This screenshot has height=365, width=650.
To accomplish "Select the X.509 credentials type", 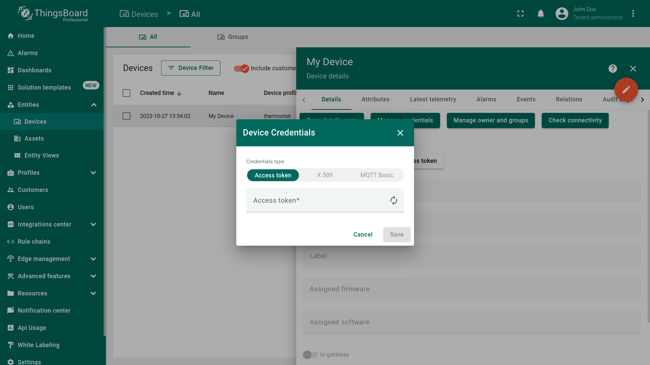I will tap(325, 175).
